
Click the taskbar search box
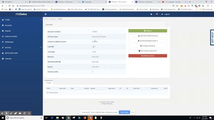24,118
